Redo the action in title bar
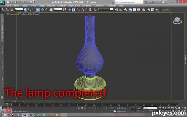This screenshot has height=117, width=187. (25, 2)
